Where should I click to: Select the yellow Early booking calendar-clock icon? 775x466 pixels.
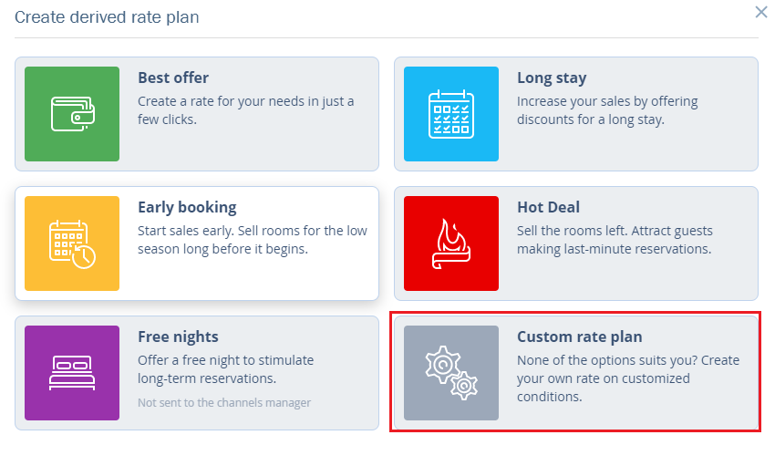(72, 243)
